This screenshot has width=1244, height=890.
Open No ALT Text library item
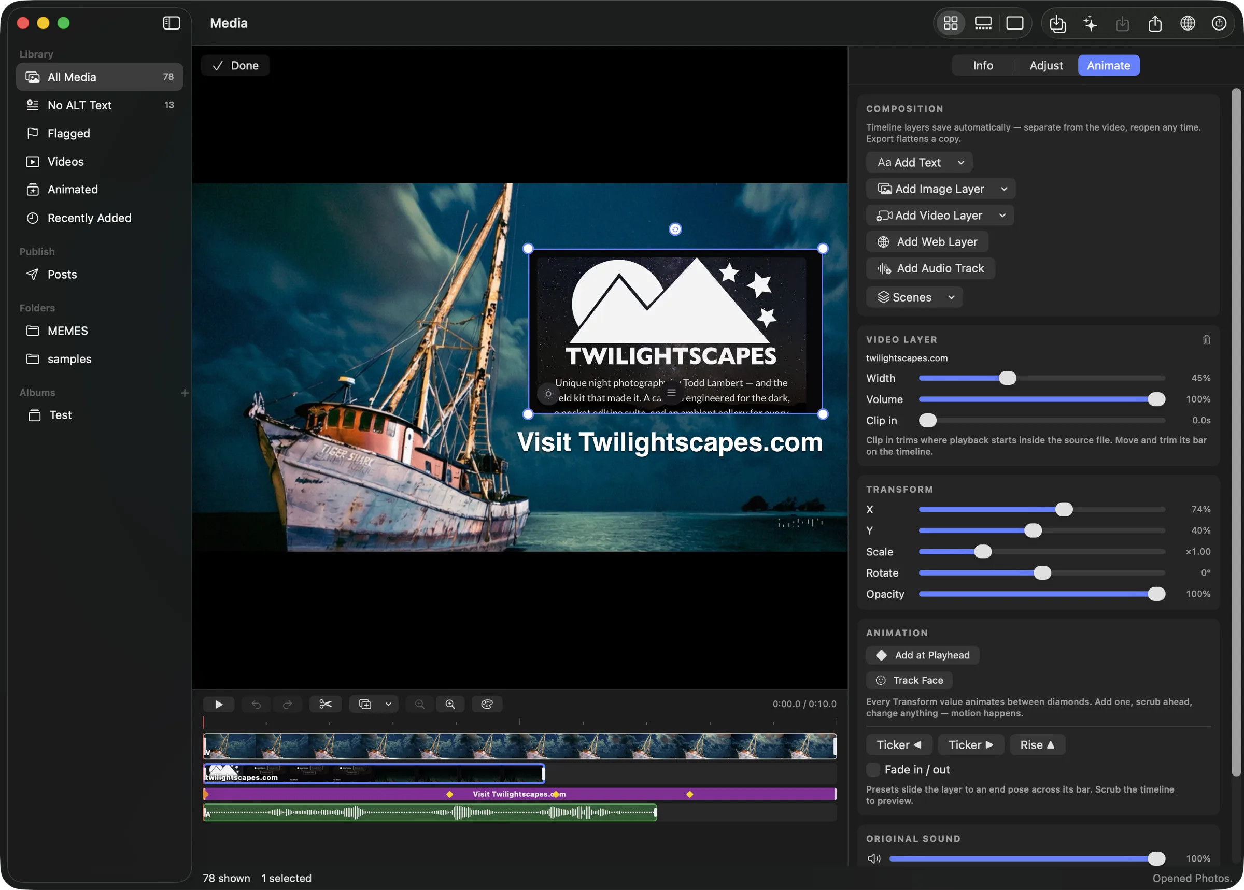[100, 105]
